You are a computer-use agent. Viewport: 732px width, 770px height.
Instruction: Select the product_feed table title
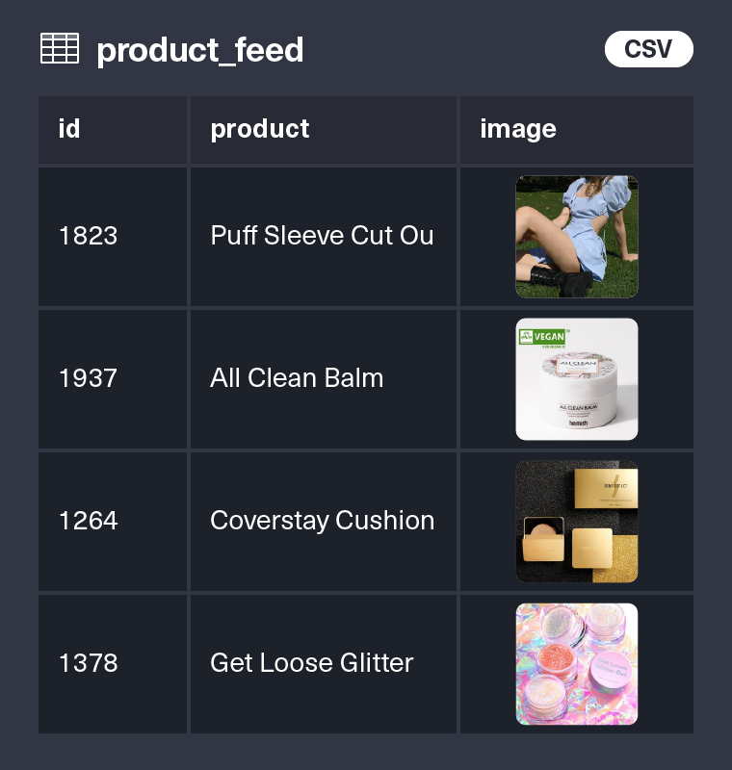[200, 50]
